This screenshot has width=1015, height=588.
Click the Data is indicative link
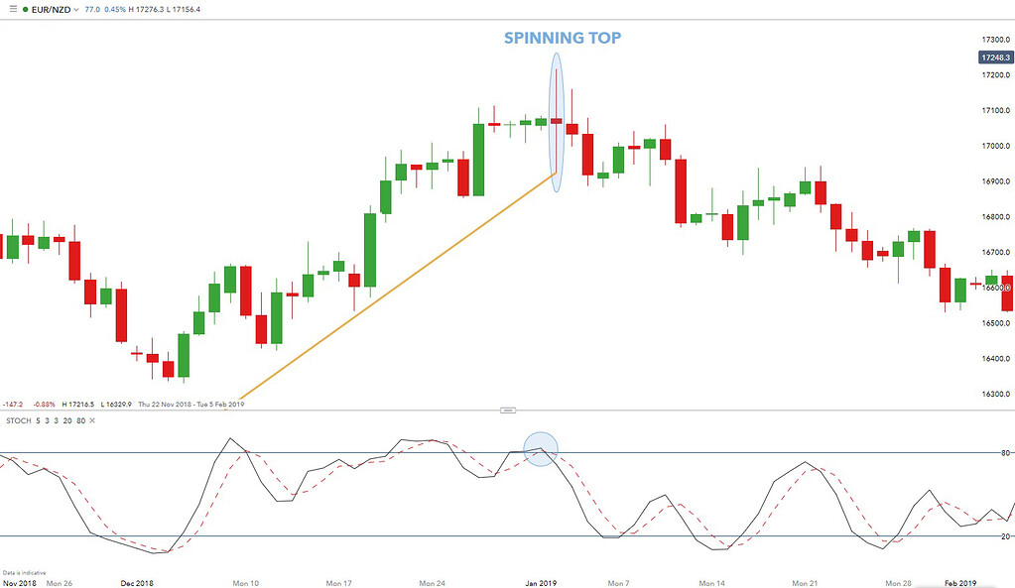[27, 573]
